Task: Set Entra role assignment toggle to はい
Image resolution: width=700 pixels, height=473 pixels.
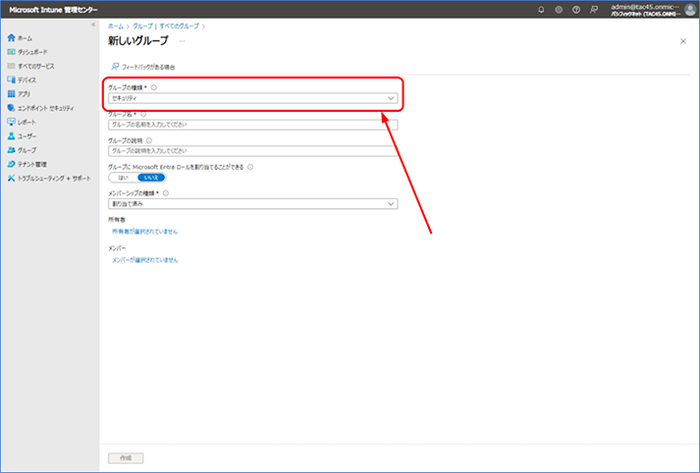Action: 123,178
